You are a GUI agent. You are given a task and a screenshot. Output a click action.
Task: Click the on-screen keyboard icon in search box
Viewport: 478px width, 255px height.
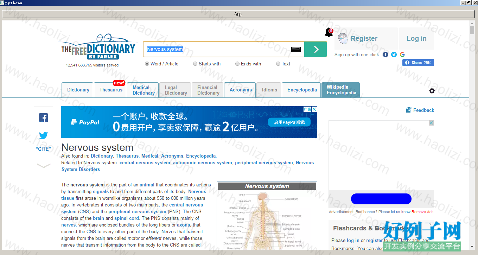(296, 49)
